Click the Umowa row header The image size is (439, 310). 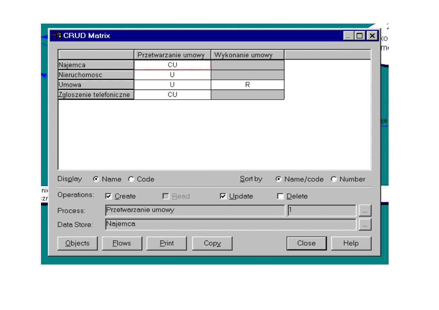click(x=96, y=85)
